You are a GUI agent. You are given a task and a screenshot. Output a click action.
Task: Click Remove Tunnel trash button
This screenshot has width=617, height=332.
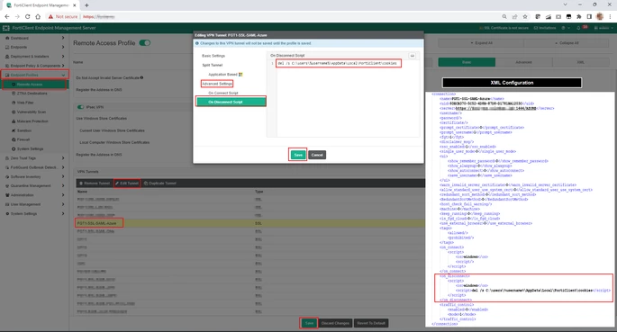pos(95,183)
